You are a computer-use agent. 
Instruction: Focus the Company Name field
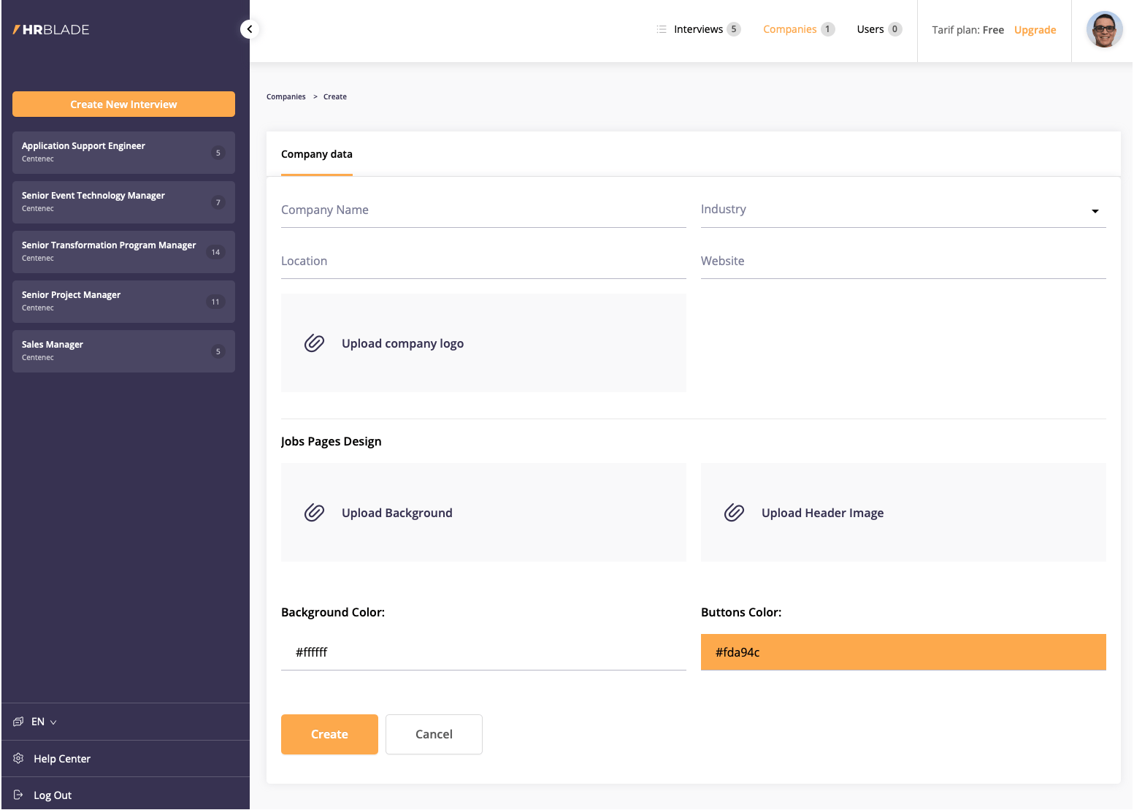tap(483, 210)
